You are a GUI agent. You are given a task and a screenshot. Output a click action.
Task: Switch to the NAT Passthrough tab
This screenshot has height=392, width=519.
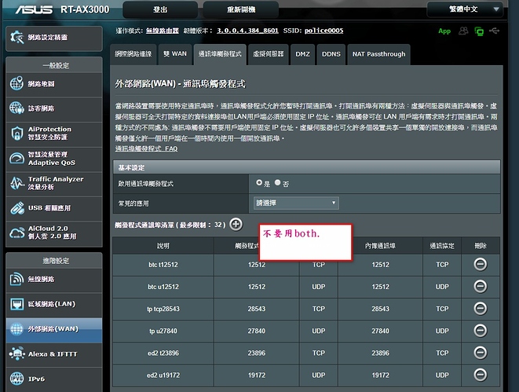click(378, 54)
